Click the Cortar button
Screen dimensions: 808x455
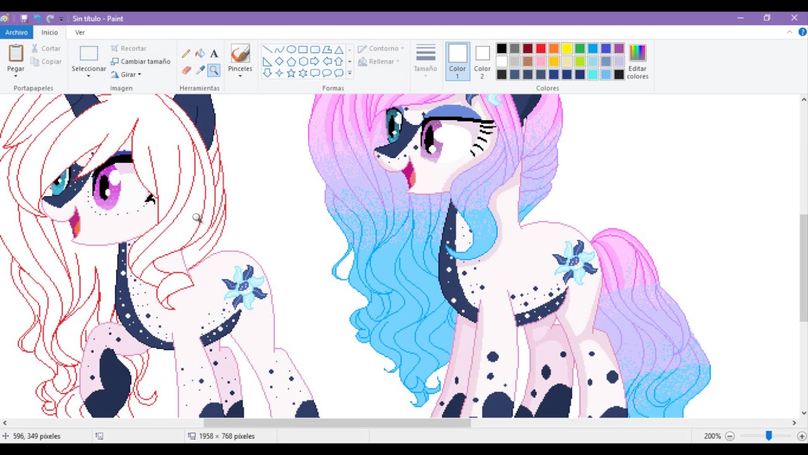tap(45, 49)
